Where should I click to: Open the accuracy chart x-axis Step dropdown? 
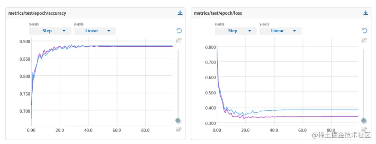(50, 31)
